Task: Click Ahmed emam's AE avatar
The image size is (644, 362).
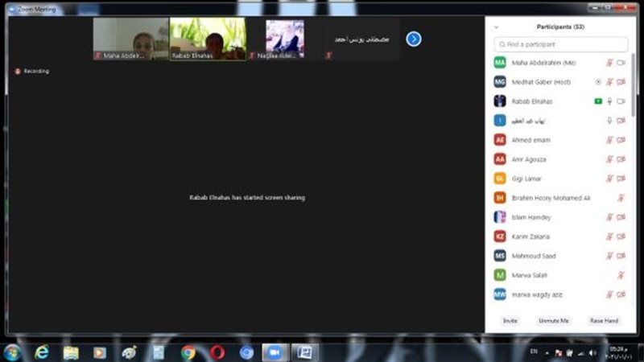Action: (500, 140)
